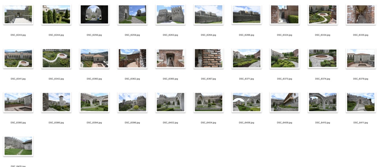Screen dimensions: 390x167
Task: Select the DSC_6371.jpg photo thumbnail
Action: tap(246, 58)
